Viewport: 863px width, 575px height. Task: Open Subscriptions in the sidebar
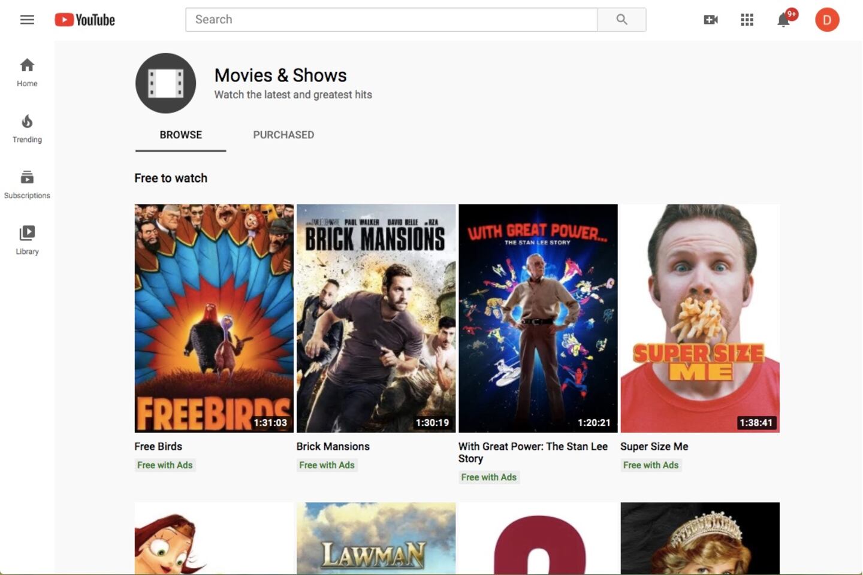(x=27, y=184)
